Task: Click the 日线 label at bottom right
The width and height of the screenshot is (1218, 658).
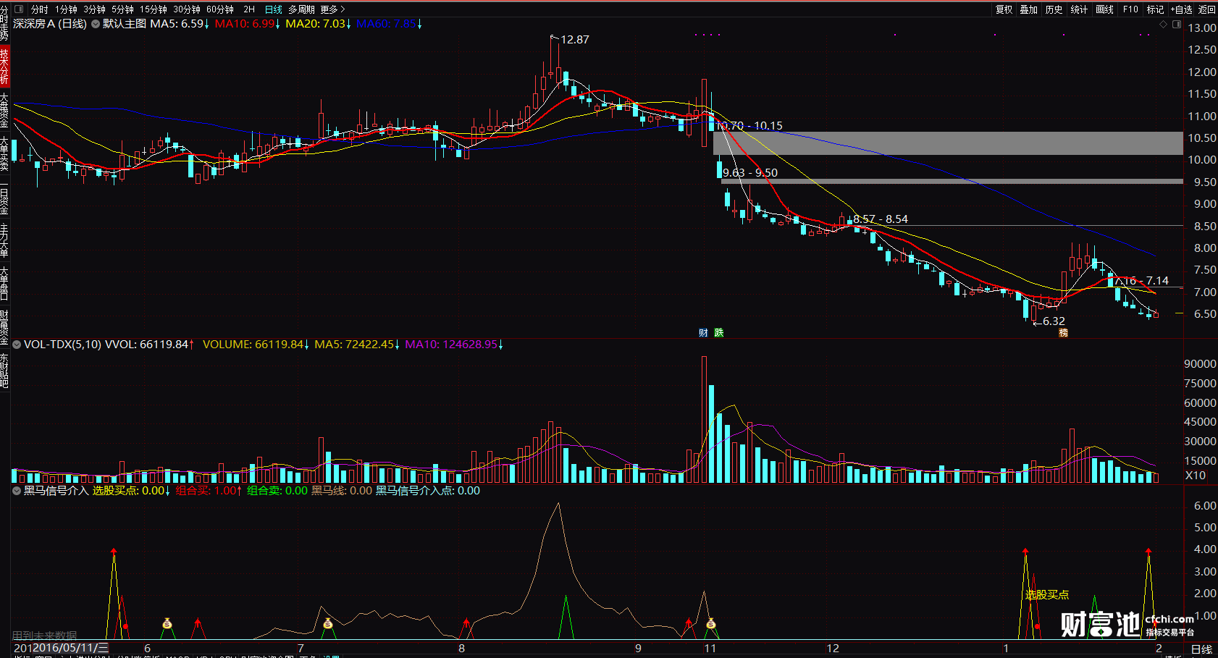Action: [x=1201, y=649]
